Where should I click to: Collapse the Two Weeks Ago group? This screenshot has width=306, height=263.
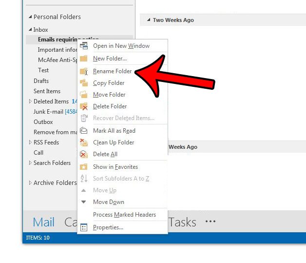(148, 20)
